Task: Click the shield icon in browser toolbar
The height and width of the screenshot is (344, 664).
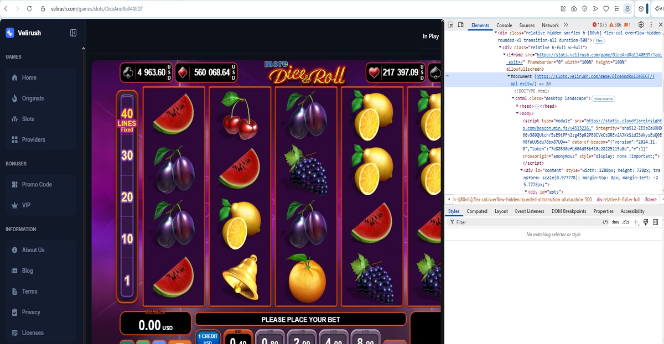Action: [584, 9]
